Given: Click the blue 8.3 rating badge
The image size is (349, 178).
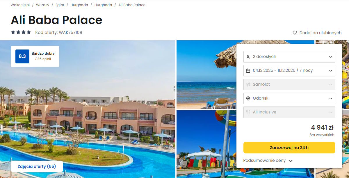Looking at the screenshot, I should [x=22, y=56].
